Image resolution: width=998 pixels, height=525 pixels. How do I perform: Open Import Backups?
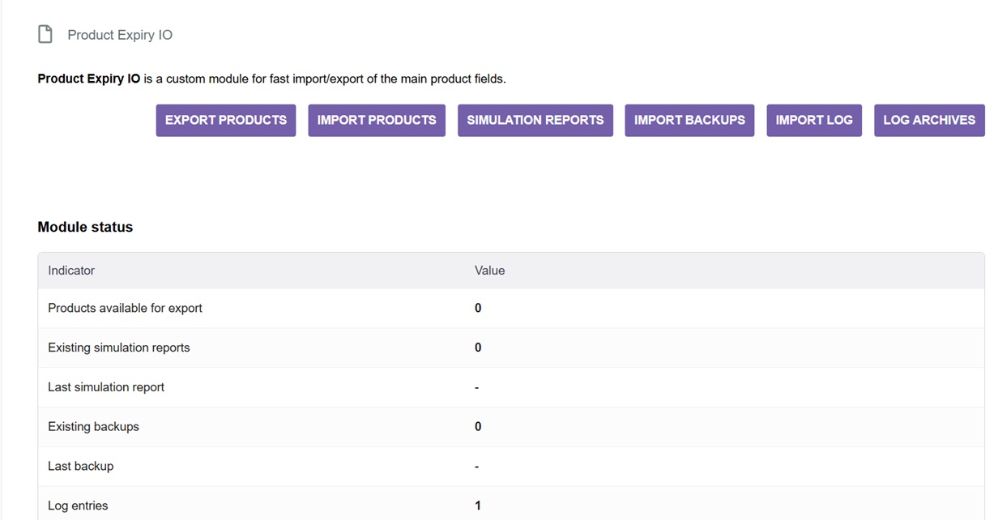point(689,120)
